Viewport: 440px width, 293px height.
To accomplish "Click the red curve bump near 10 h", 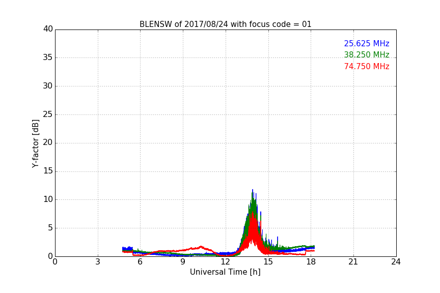I will (x=201, y=247).
